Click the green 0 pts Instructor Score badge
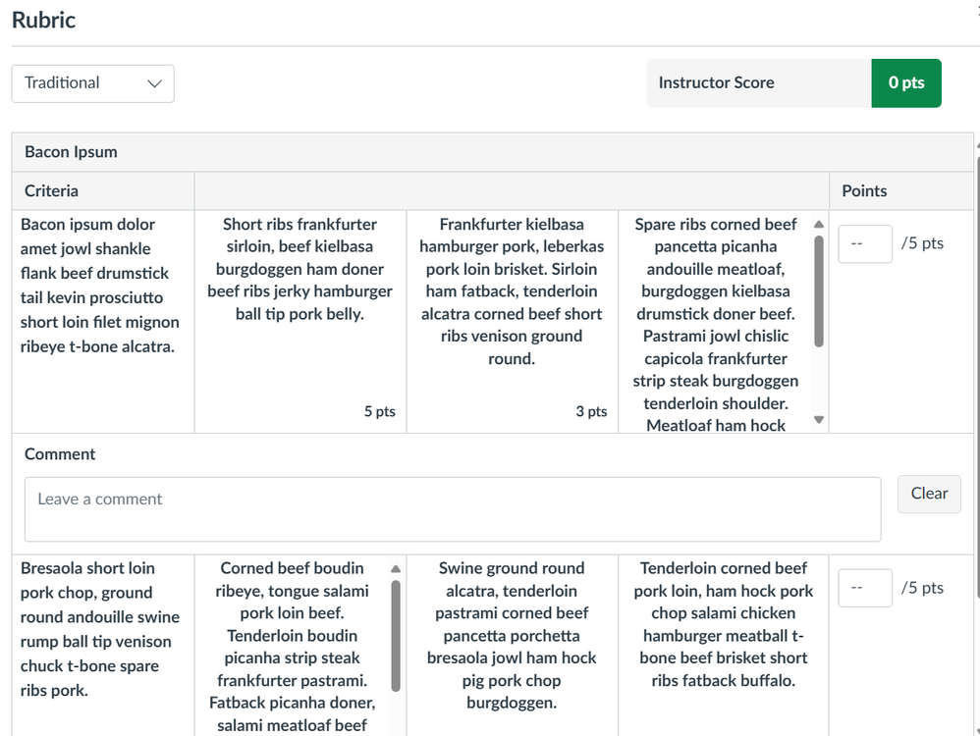This screenshot has width=980, height=736. point(905,83)
